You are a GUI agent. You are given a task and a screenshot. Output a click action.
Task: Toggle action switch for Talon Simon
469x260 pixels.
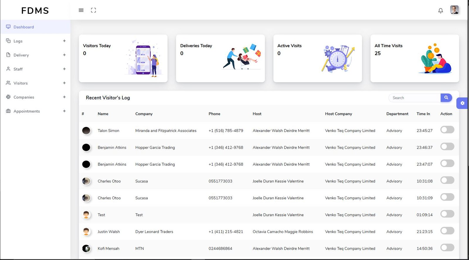pos(447,130)
